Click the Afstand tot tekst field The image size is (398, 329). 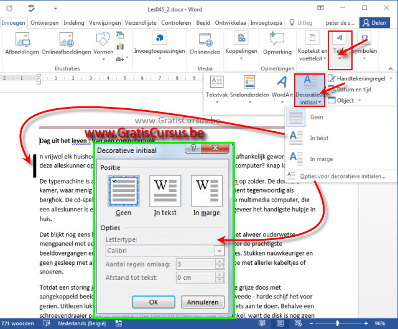click(196, 277)
